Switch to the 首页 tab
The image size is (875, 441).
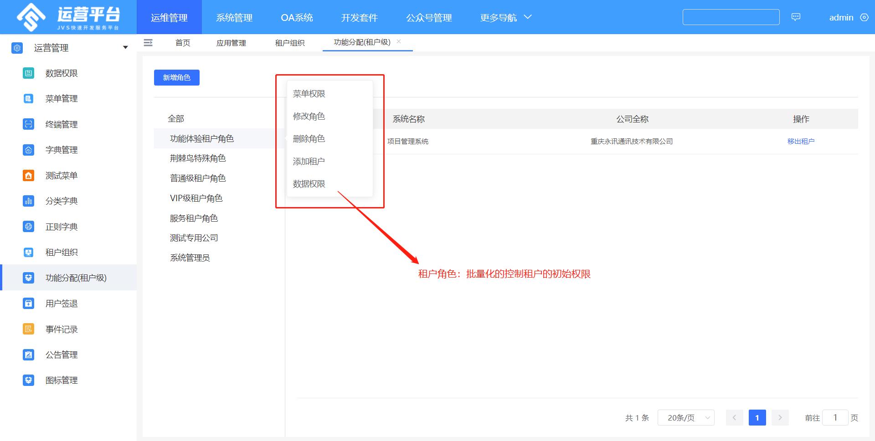(x=183, y=43)
